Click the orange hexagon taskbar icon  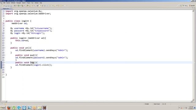pyautogui.click(x=34, y=108)
